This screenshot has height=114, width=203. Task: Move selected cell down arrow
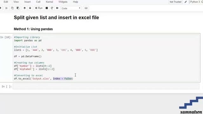[30, 8]
